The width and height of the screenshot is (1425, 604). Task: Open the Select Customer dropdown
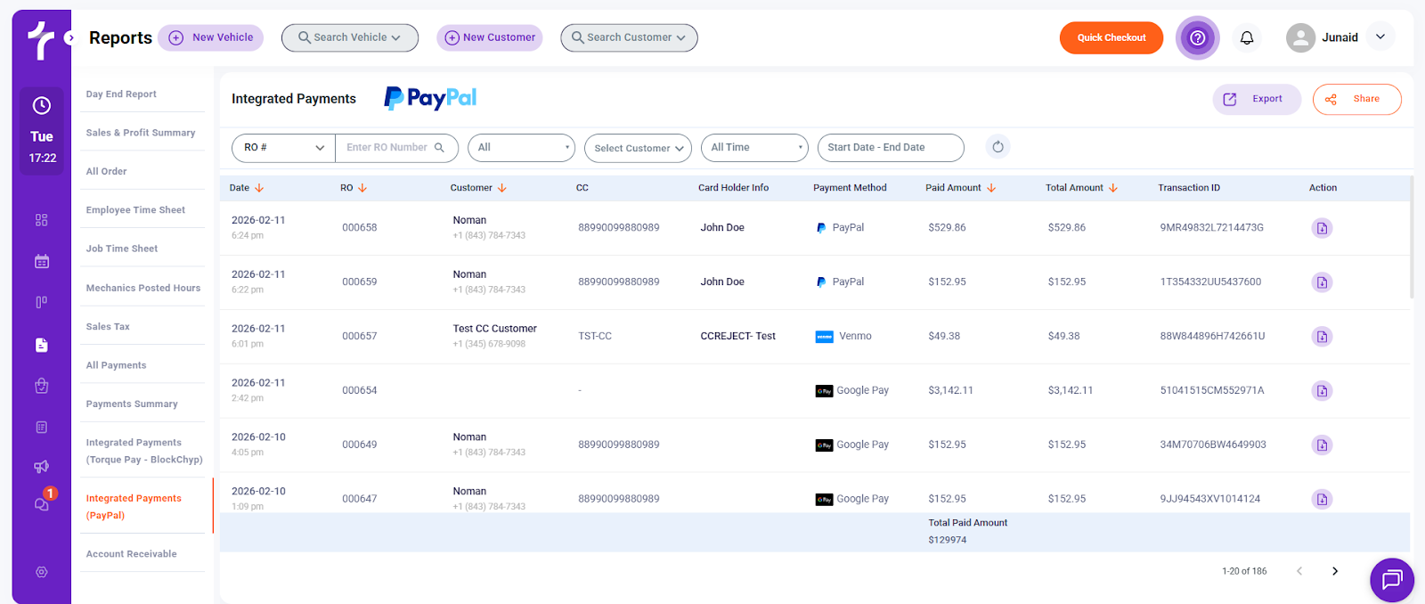[x=638, y=148]
